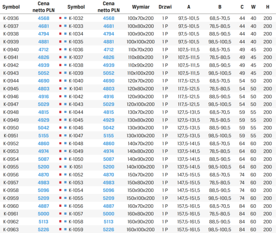Click price 5052 next to K-1039
The width and height of the screenshot is (276, 233).
[108, 73]
